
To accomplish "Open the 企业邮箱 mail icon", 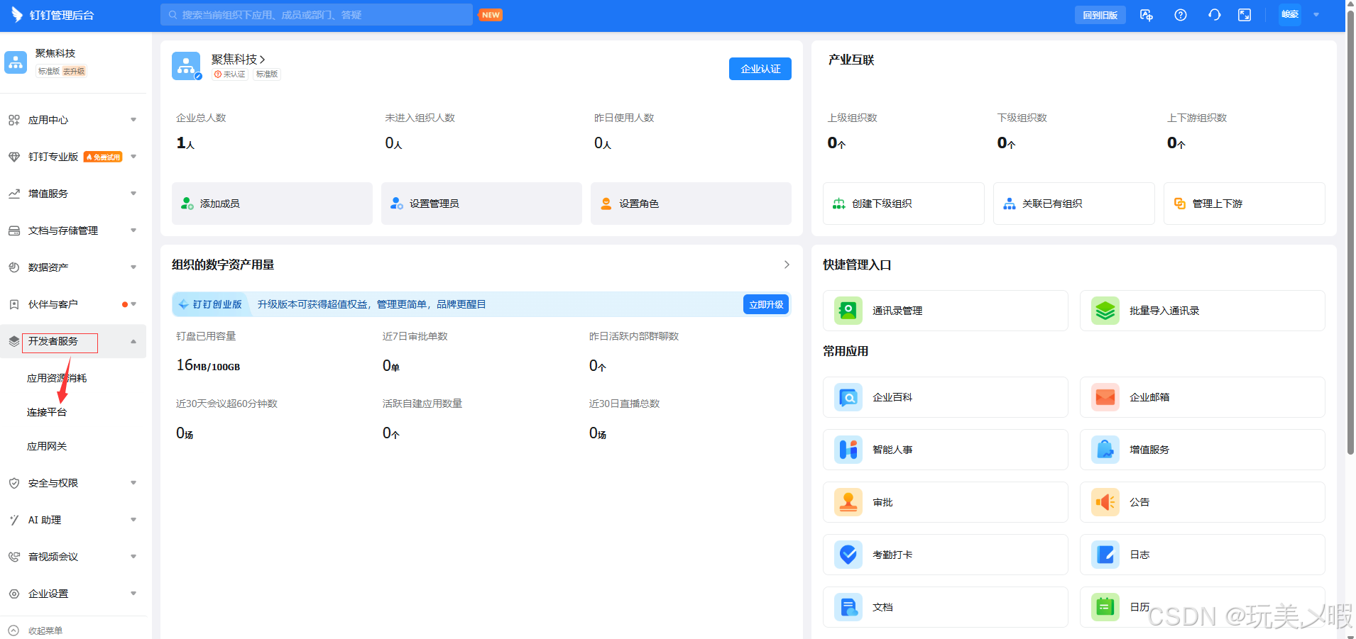I will [x=1105, y=397].
